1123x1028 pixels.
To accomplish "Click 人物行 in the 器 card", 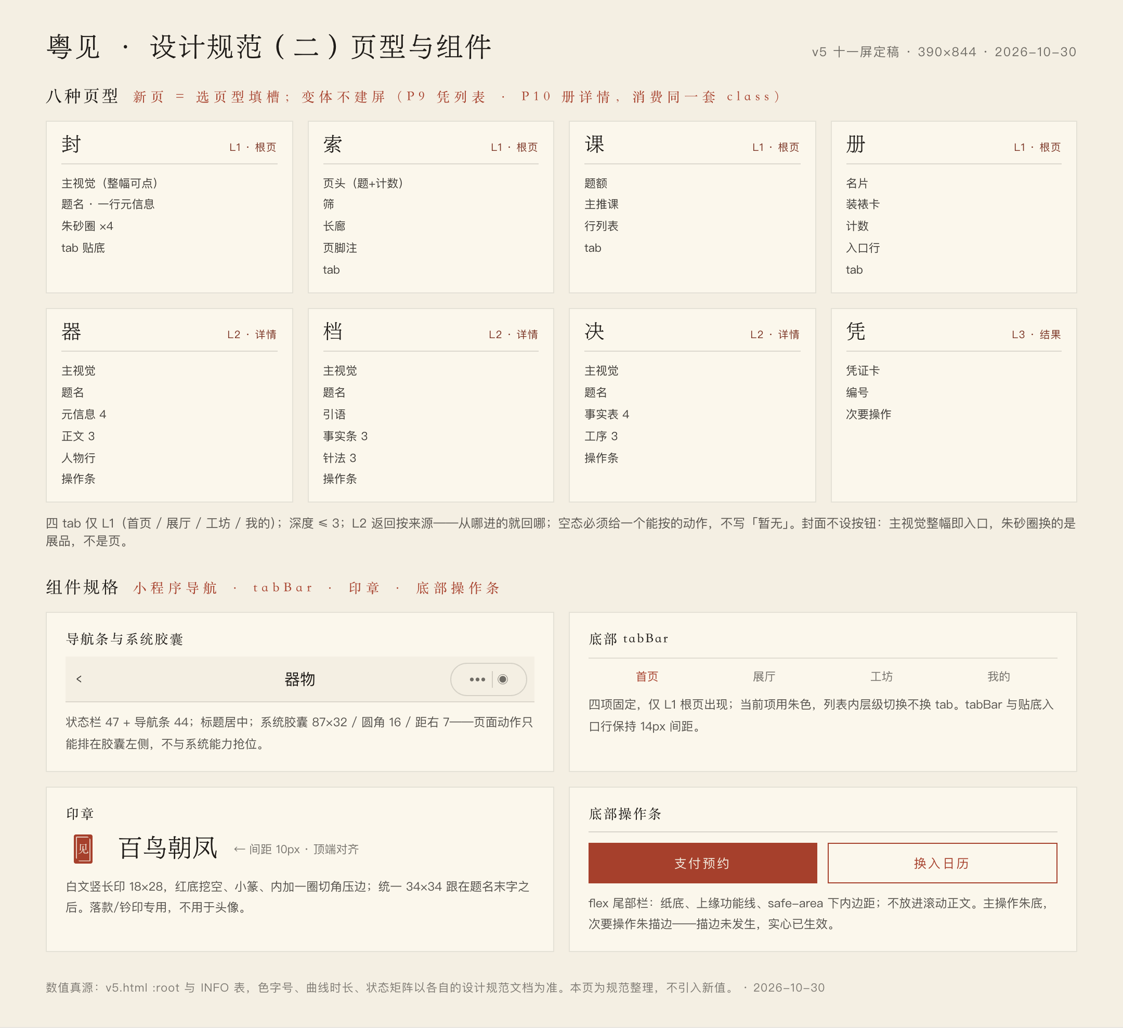I will pos(79,458).
